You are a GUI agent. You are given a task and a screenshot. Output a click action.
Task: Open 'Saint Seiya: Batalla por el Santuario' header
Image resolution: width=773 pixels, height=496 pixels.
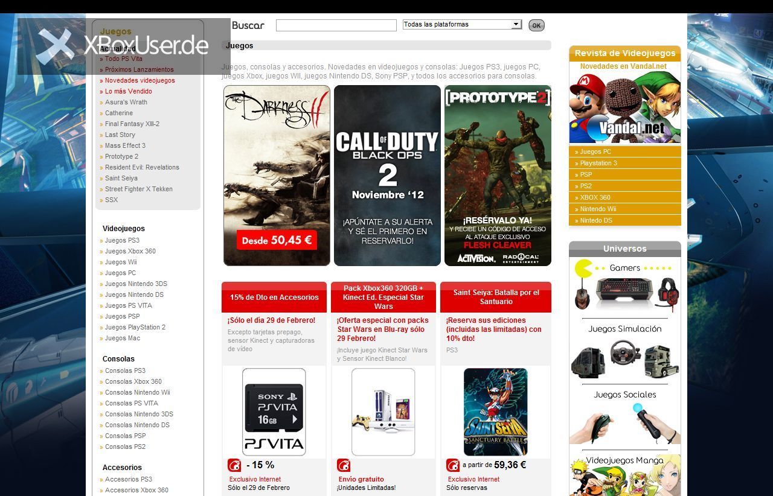[496, 297]
